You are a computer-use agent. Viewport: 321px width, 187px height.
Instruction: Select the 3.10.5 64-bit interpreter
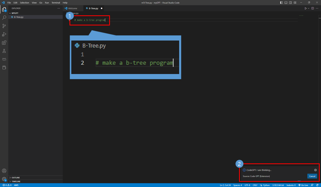[x=278, y=185]
